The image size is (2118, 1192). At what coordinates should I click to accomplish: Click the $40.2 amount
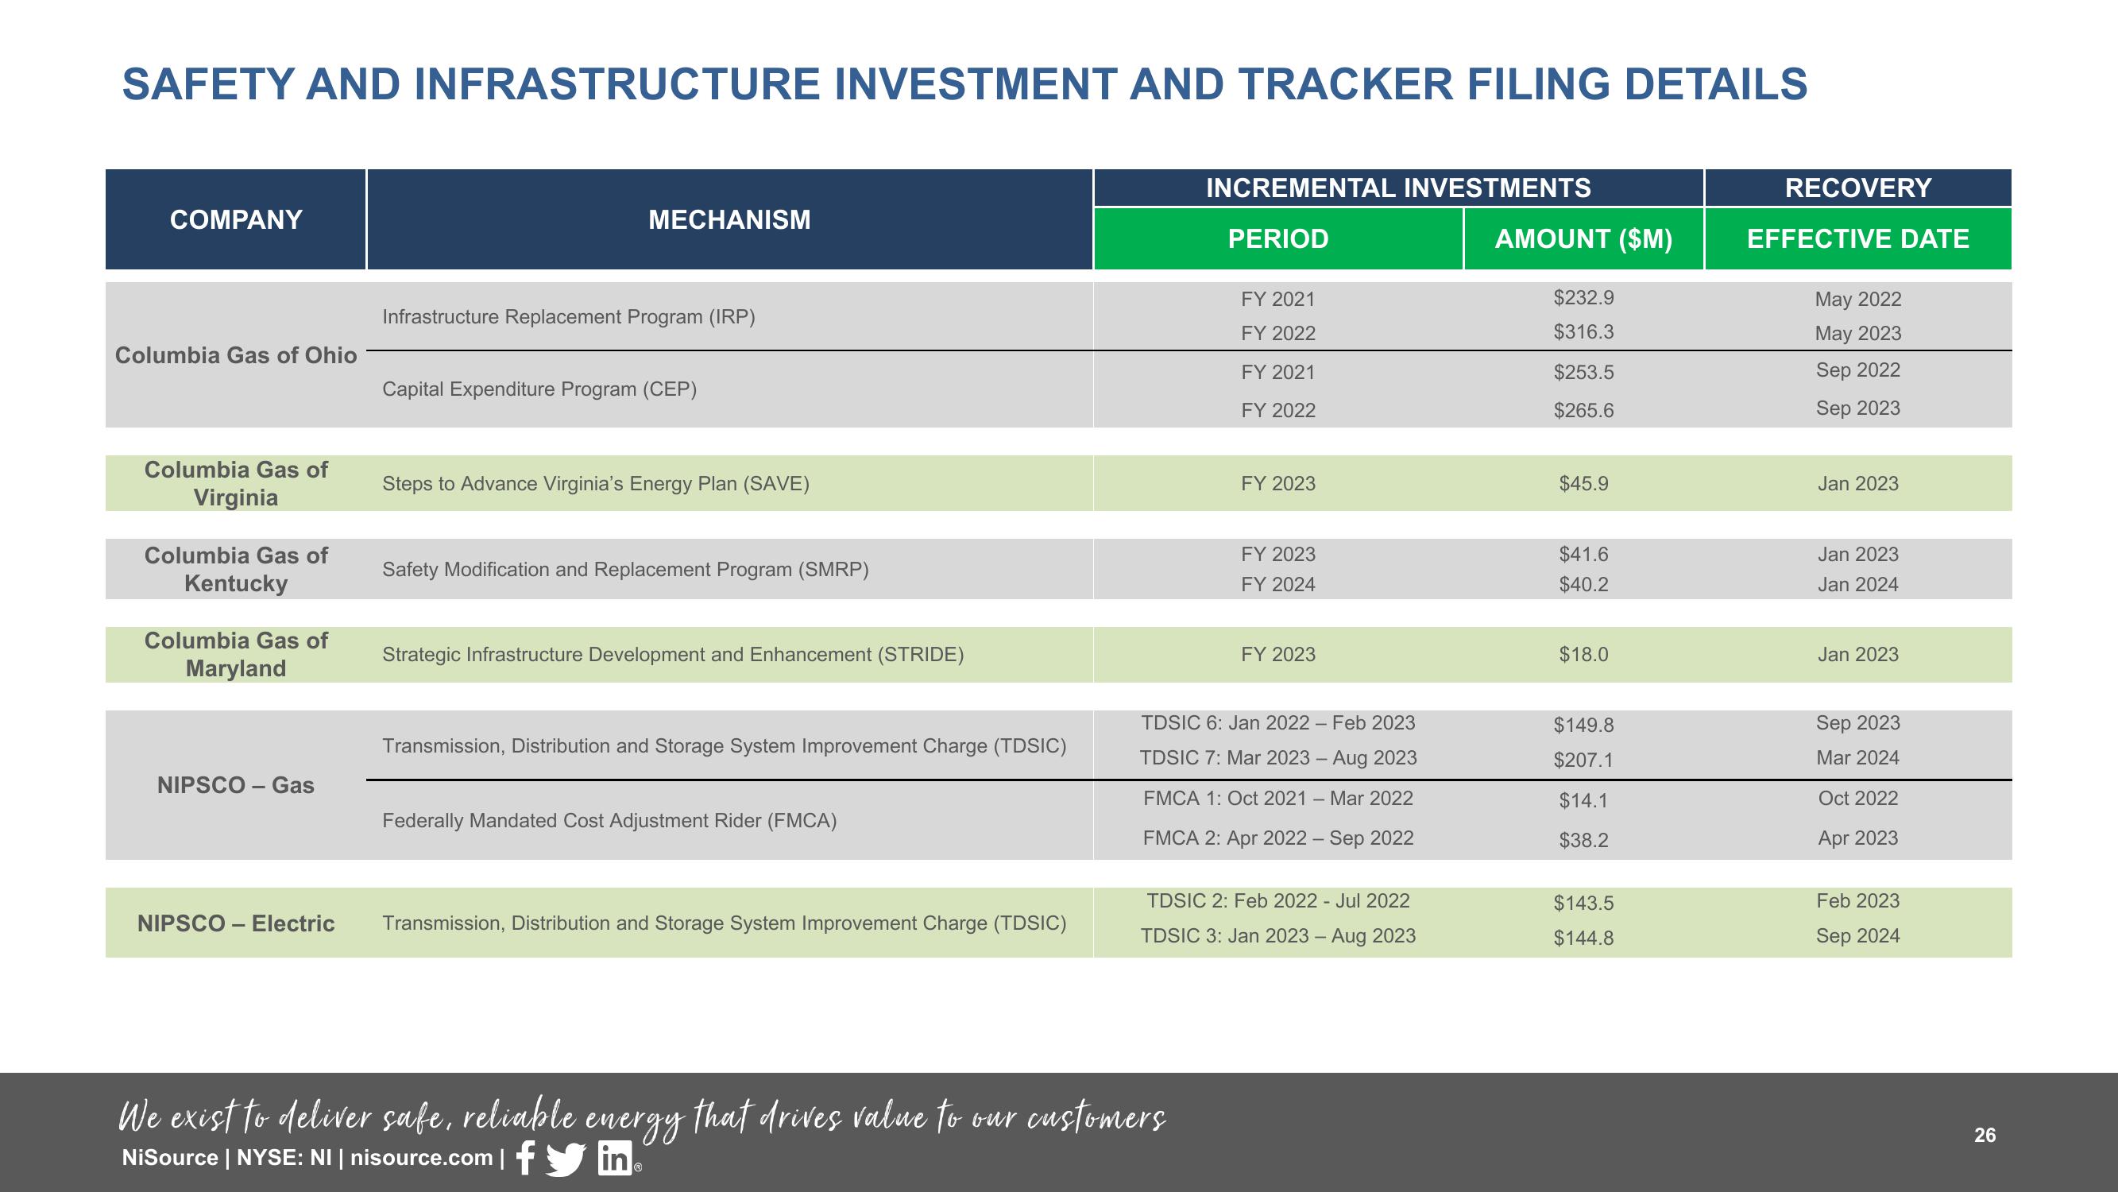[1583, 585]
